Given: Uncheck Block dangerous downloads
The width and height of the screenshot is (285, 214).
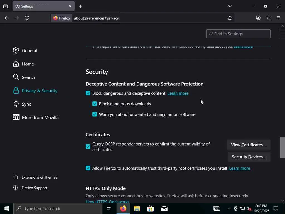Looking at the screenshot, I should 95,104.
